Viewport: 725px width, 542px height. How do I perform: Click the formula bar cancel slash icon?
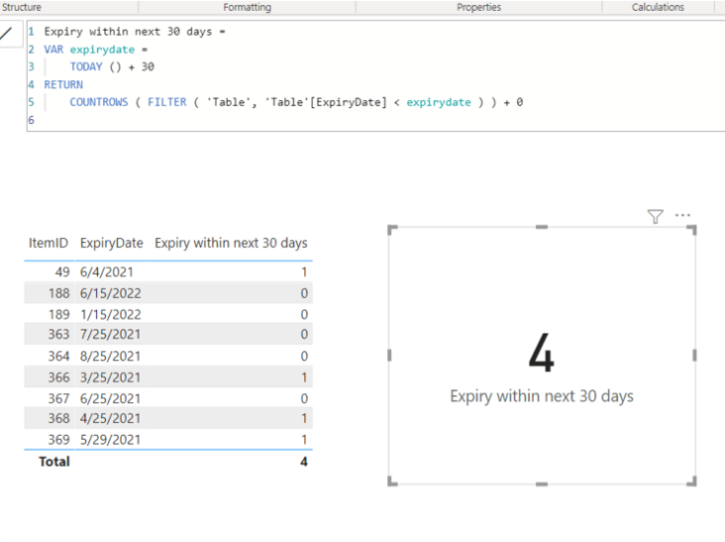pyautogui.click(x=7, y=34)
